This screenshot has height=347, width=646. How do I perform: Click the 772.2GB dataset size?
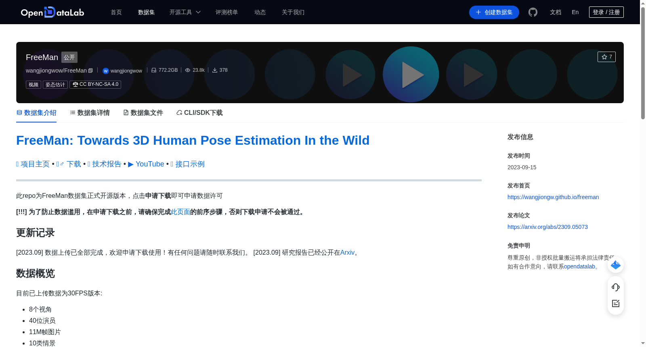164,70
